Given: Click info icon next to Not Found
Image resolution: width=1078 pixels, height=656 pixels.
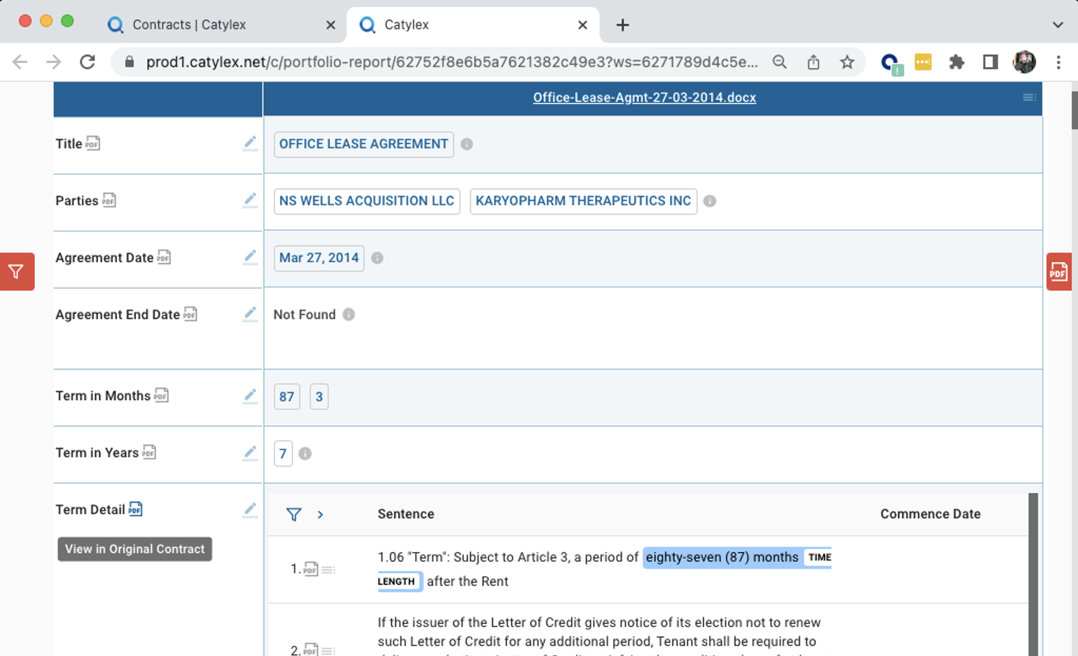Looking at the screenshot, I should coord(349,315).
